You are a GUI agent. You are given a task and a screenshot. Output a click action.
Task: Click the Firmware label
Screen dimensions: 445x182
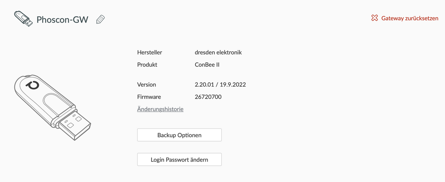tap(149, 97)
